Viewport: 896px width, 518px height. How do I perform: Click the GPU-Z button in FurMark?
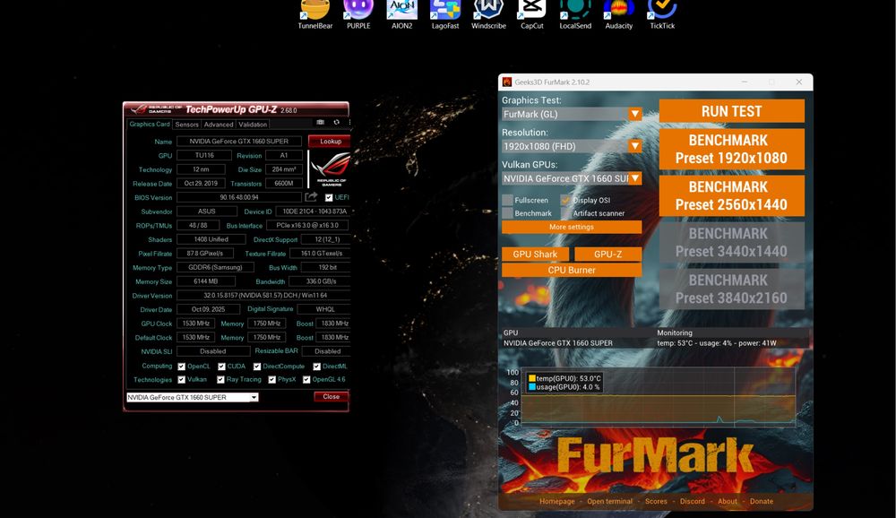[x=608, y=255]
